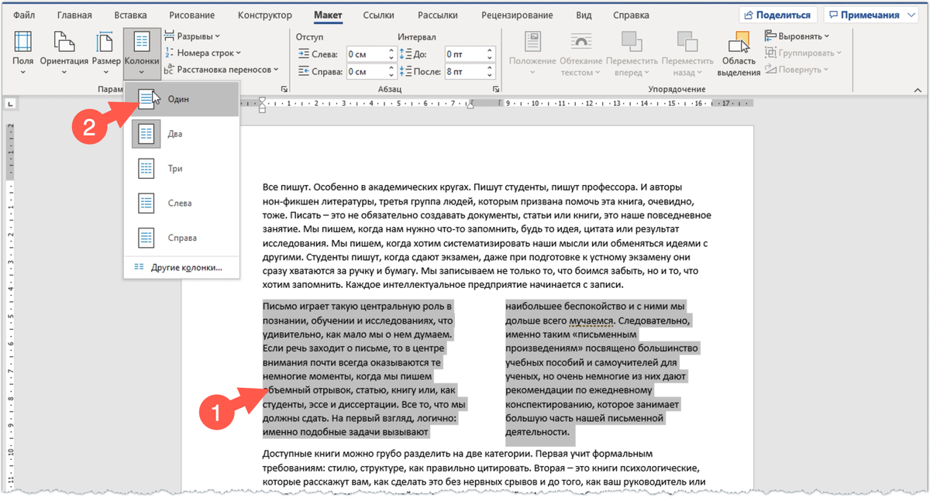Click the Переместить вперед button

pos(632,53)
